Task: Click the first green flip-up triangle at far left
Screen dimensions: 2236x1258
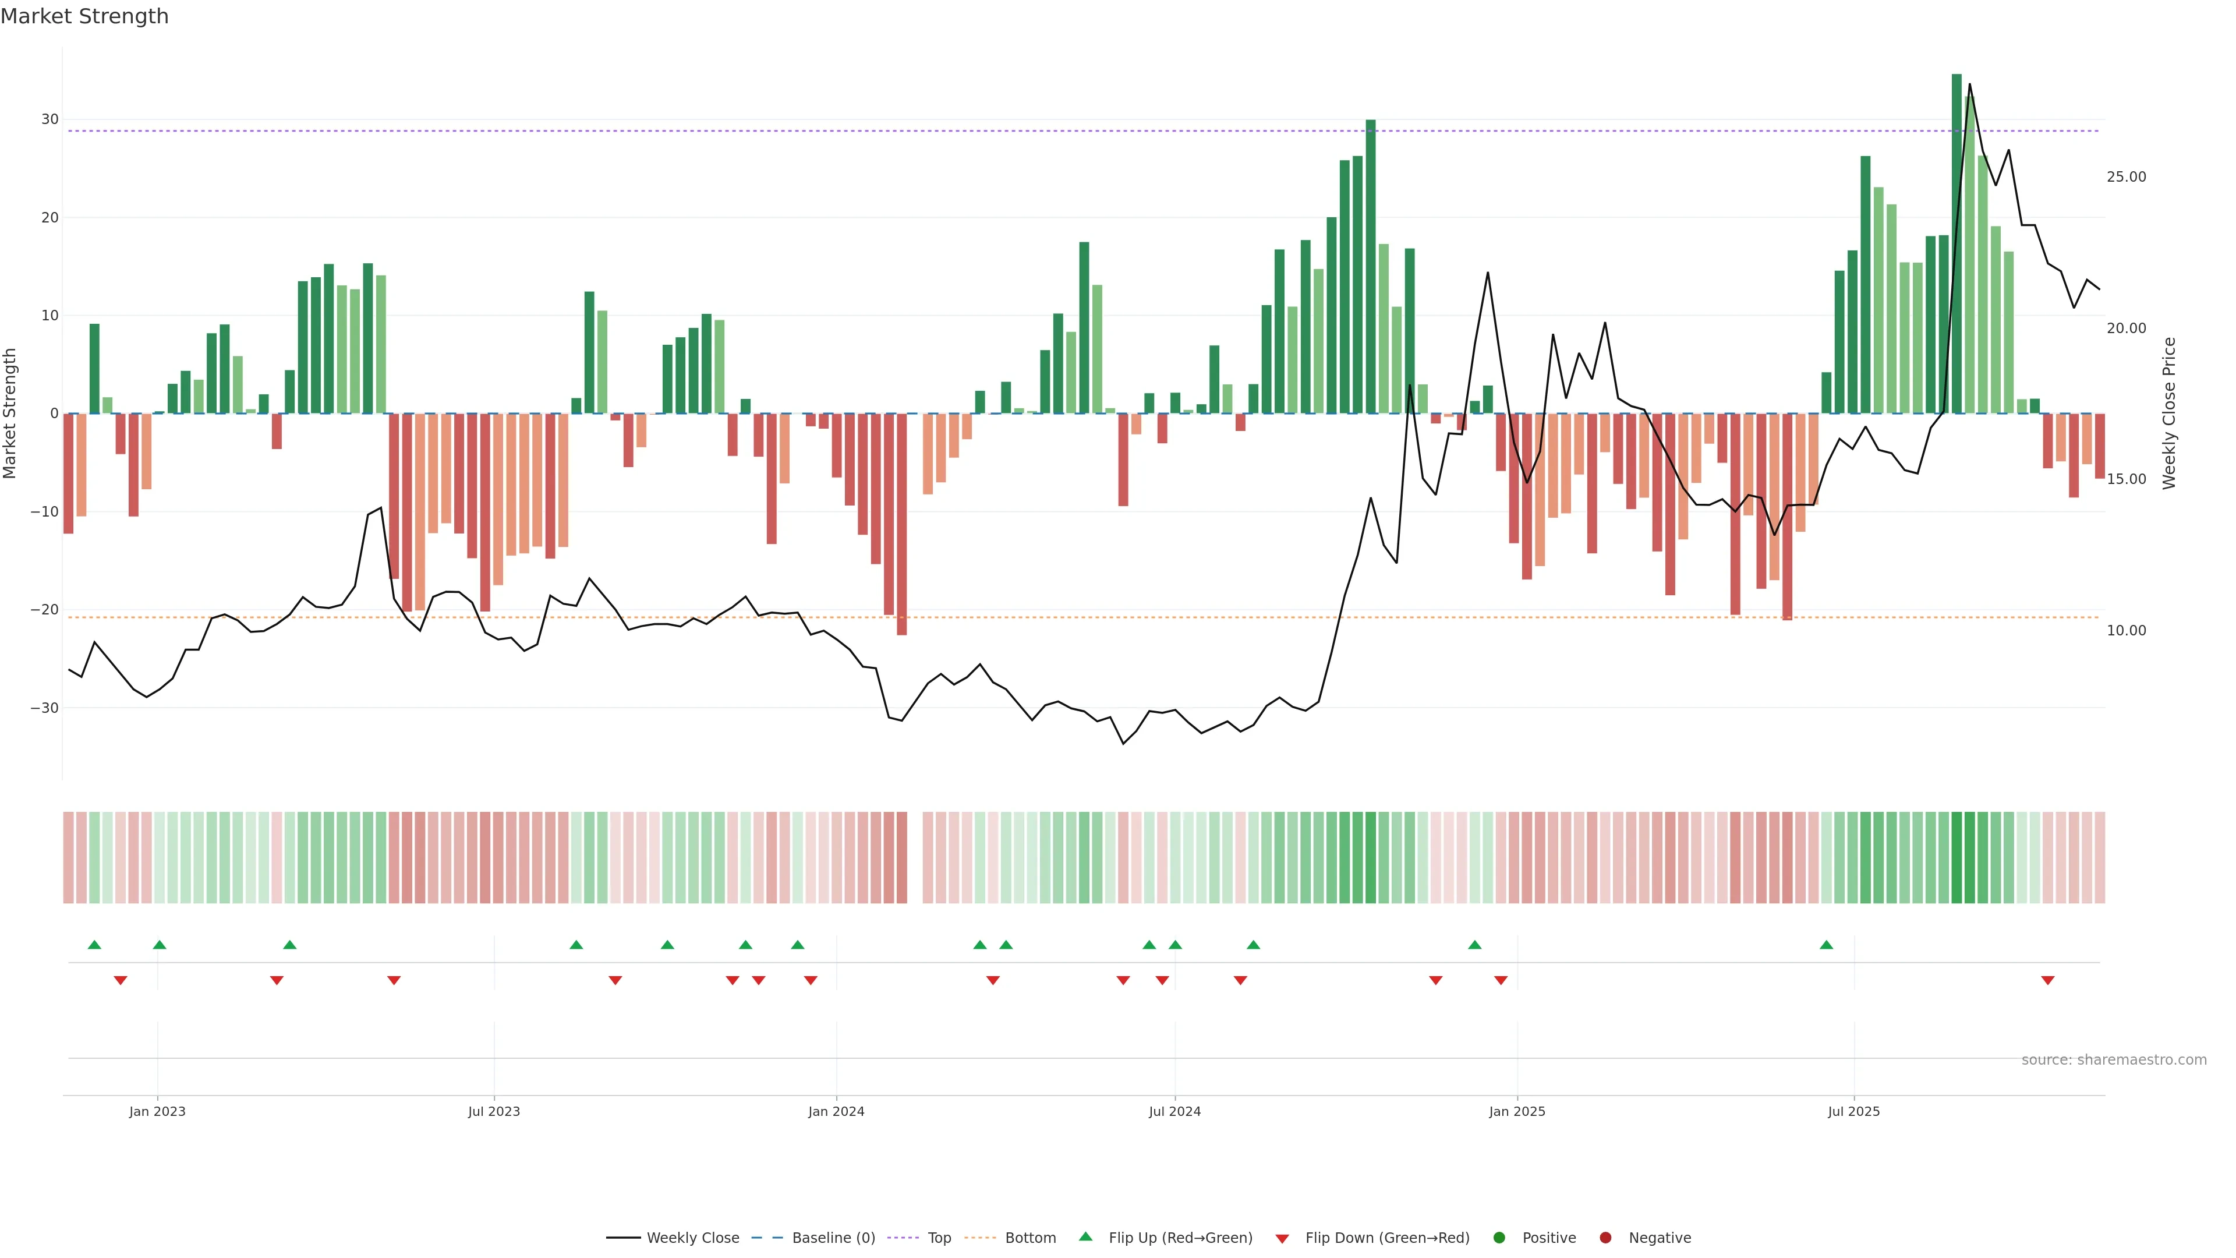Action: tap(94, 945)
